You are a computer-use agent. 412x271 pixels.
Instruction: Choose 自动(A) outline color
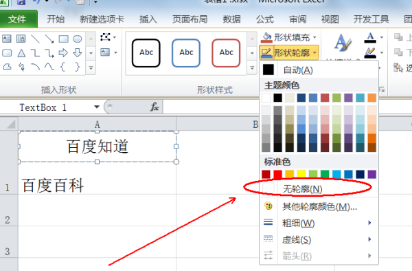(x=319, y=70)
